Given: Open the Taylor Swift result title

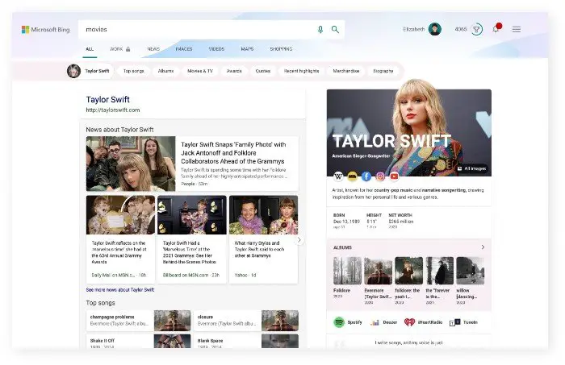Looking at the screenshot, I should (x=107, y=100).
